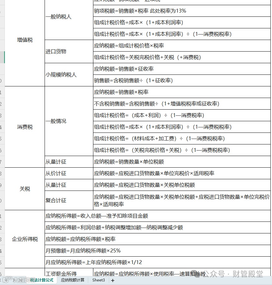Switch to the 应纳税额计算 sheet tab
Image resolution: width=272 pixels, height=285 pixels.
[72, 280]
